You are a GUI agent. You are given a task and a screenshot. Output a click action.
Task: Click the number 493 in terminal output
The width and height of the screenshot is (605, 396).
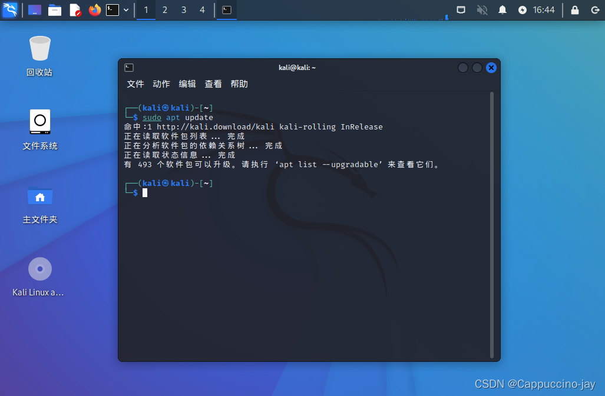(x=145, y=165)
